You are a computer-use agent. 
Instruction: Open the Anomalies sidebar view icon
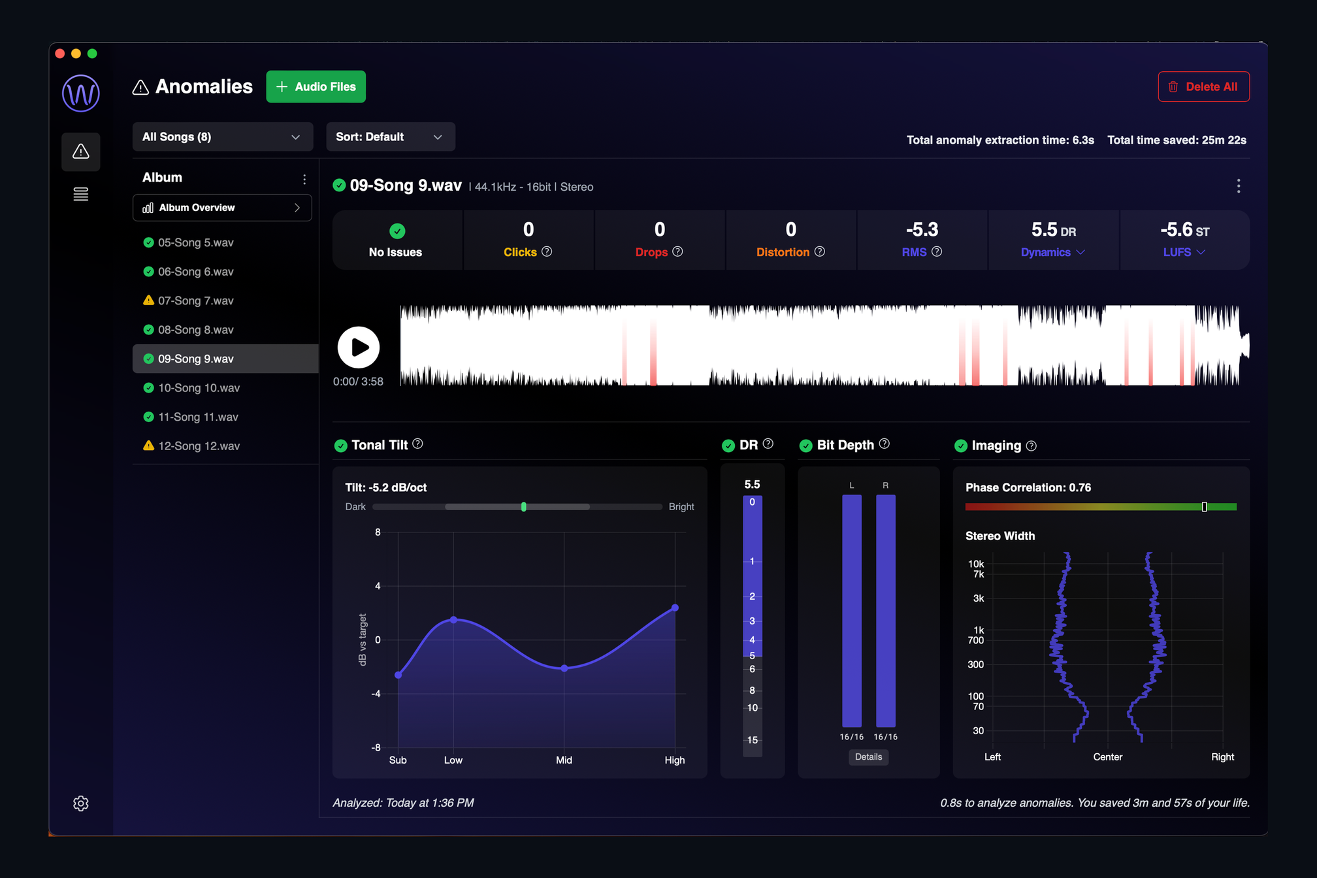(80, 152)
